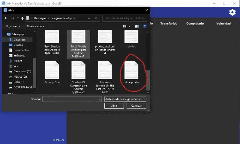Image resolution: width=240 pixels, height=144 pixels.
Task: Select the prueba_publicacion_desde_android file
Action: [105, 42]
